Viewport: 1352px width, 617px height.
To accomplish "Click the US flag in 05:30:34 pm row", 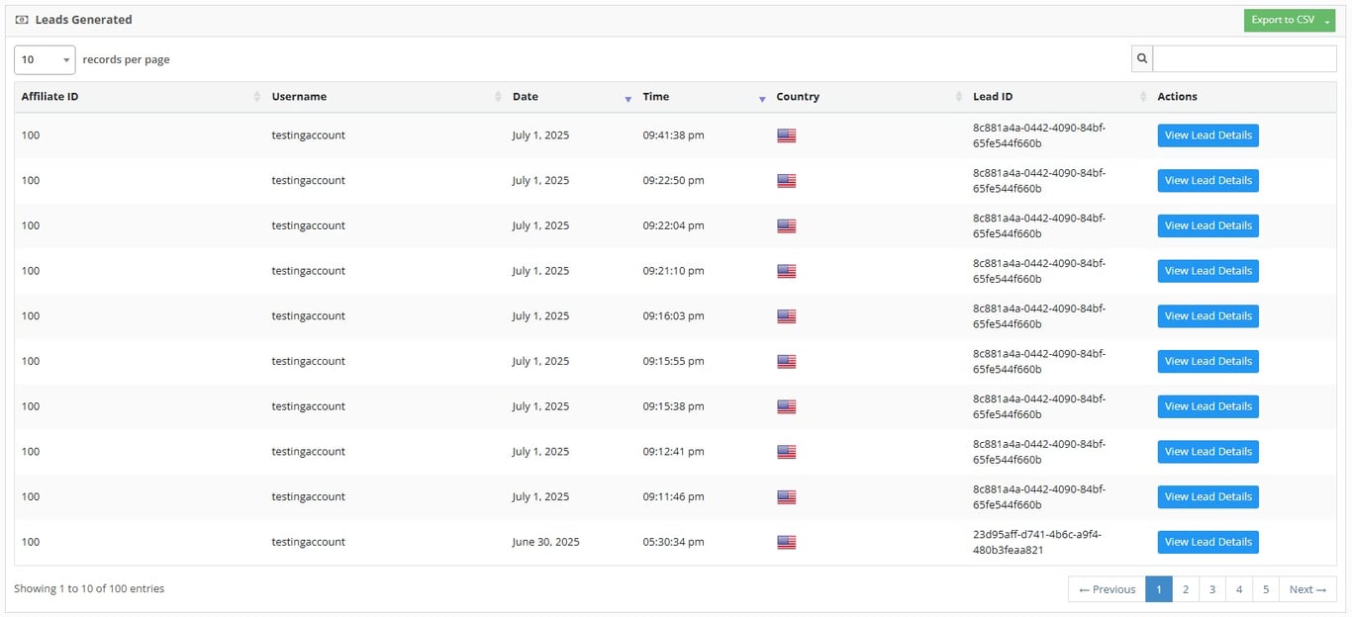I will pos(787,543).
